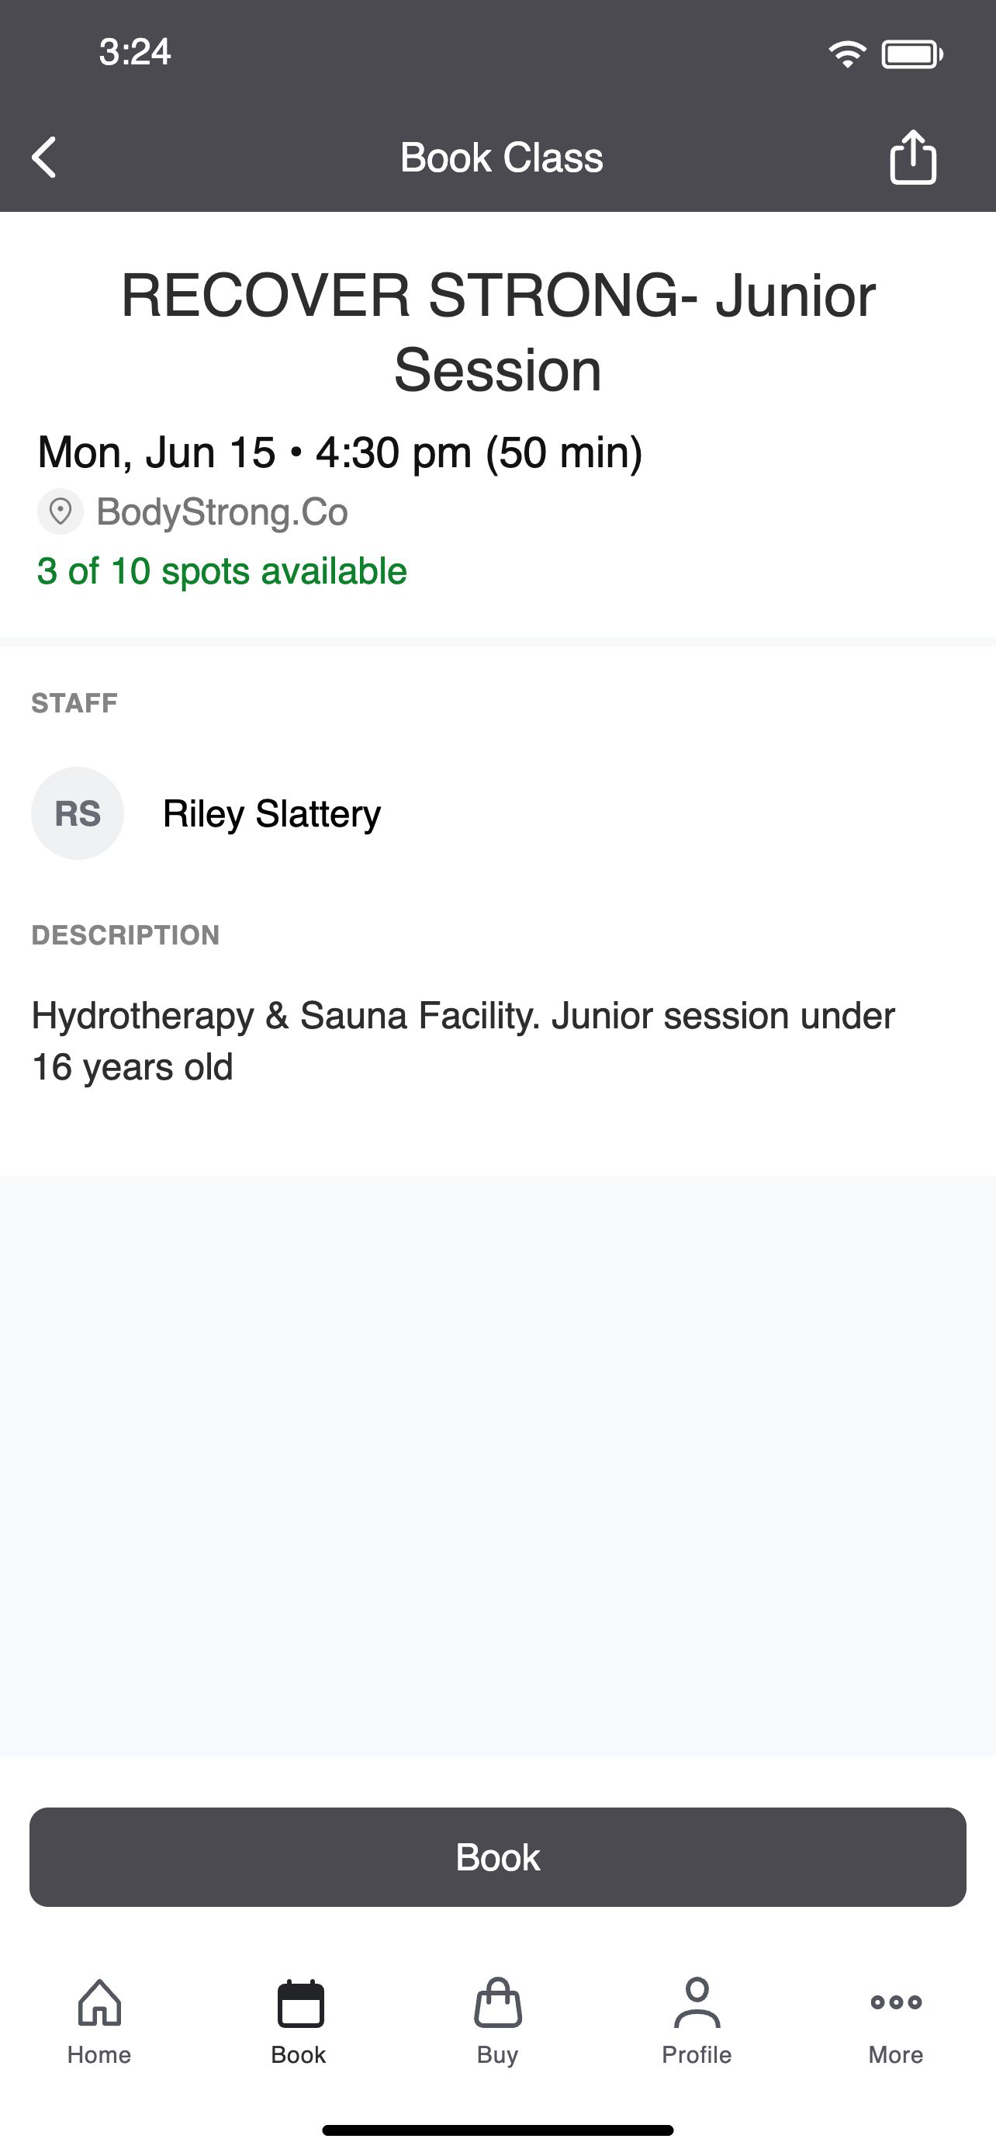Tap the Home house icon
996x2156 pixels.
tap(99, 2002)
